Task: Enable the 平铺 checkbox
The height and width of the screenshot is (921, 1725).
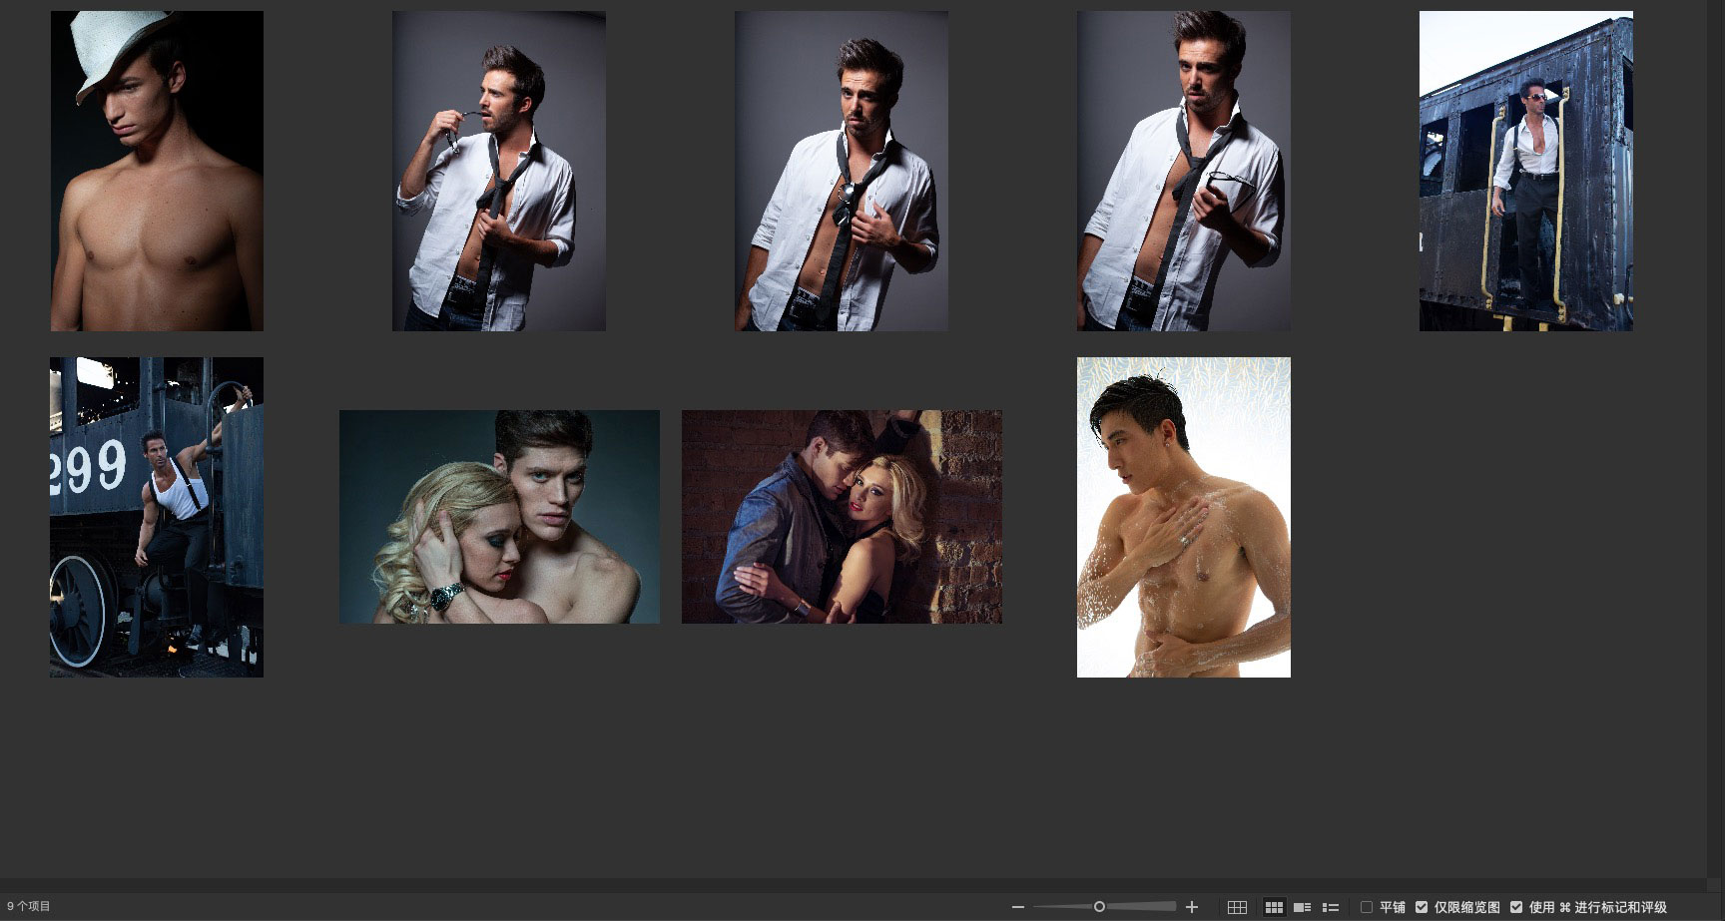Action: [1367, 907]
